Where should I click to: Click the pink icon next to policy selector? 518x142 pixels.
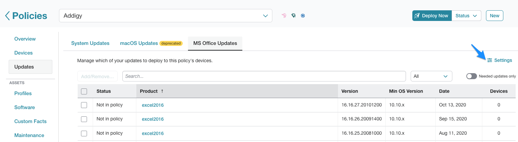pos(284,16)
